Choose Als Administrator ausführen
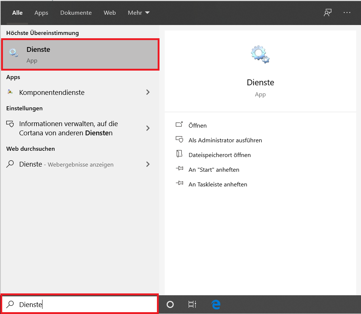Viewport: 361px width, 314px height. 225,140
